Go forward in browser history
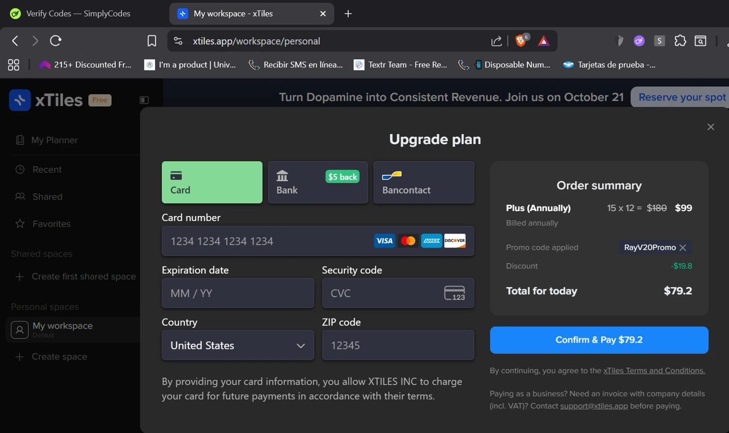 (35, 41)
